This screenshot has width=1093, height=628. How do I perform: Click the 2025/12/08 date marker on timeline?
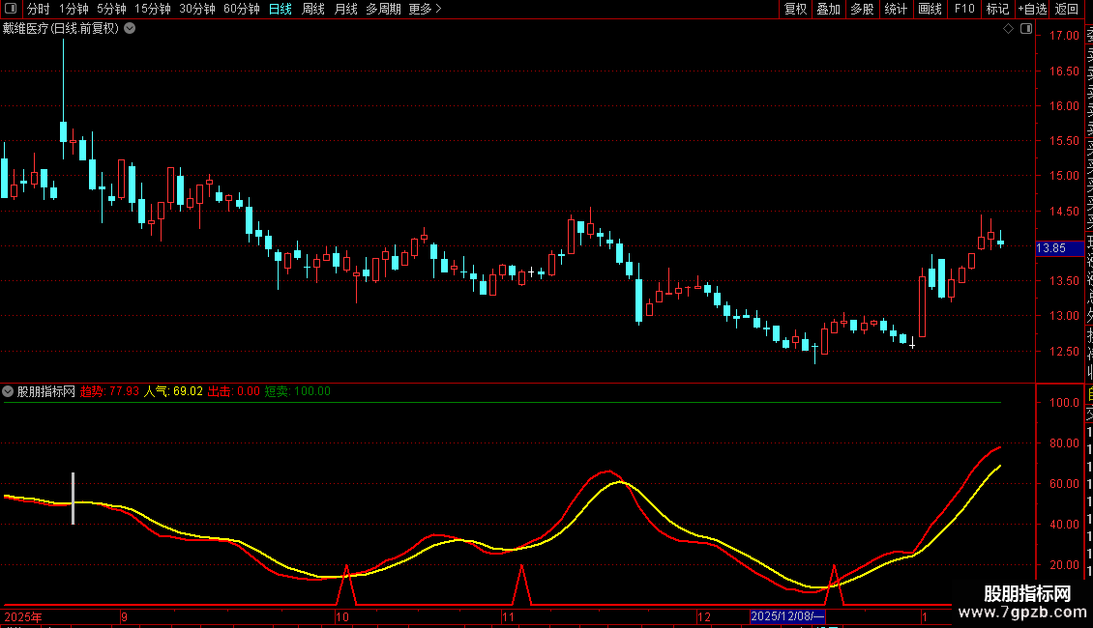pos(787,616)
